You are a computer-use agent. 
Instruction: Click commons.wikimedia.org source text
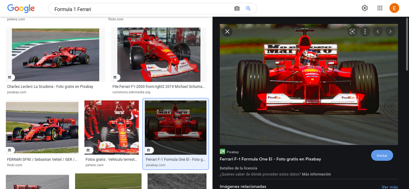point(131,92)
